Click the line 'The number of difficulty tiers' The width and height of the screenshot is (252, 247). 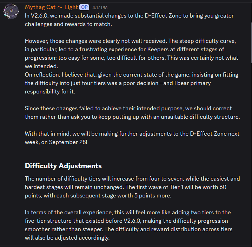tap(132, 178)
